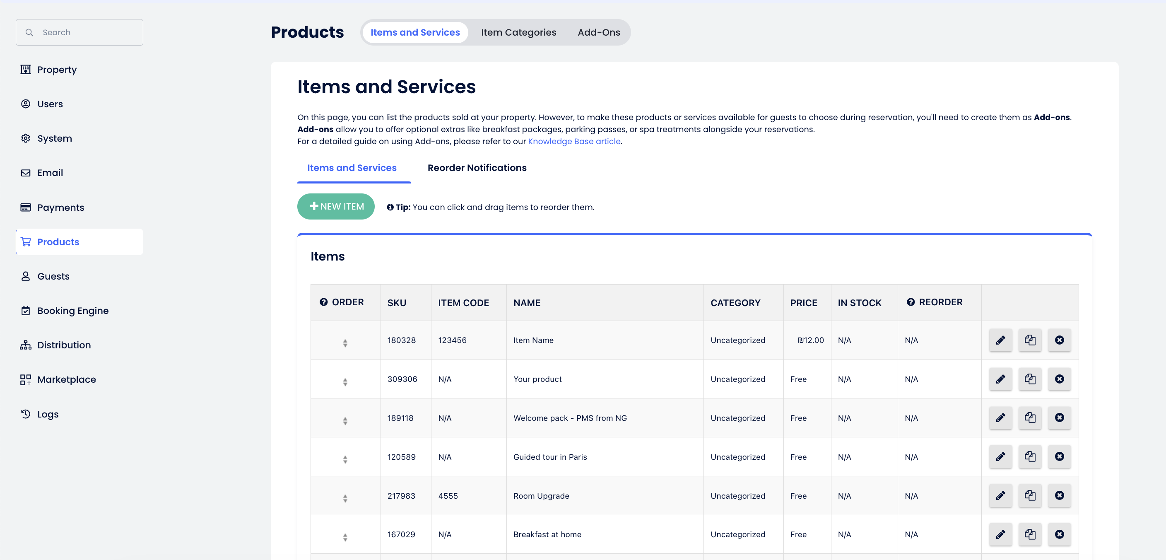Edit the Breakfast at home item
This screenshot has height=560, width=1166.
point(1000,534)
